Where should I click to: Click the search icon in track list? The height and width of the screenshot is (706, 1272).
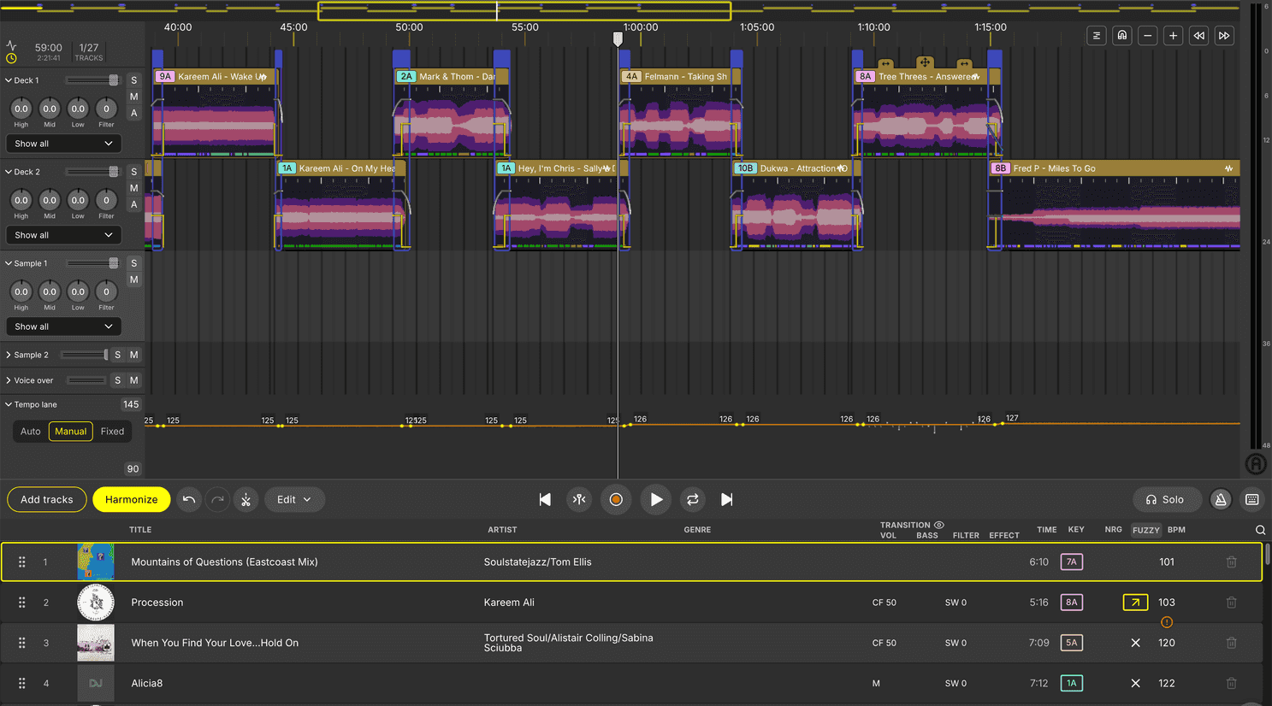point(1260,530)
